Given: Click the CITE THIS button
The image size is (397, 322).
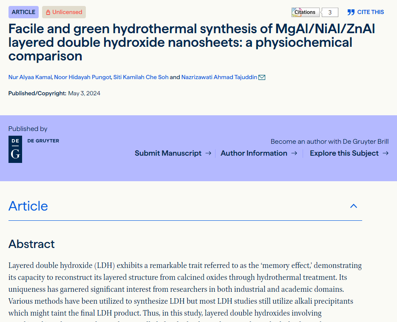Looking at the screenshot, I should (370, 12).
